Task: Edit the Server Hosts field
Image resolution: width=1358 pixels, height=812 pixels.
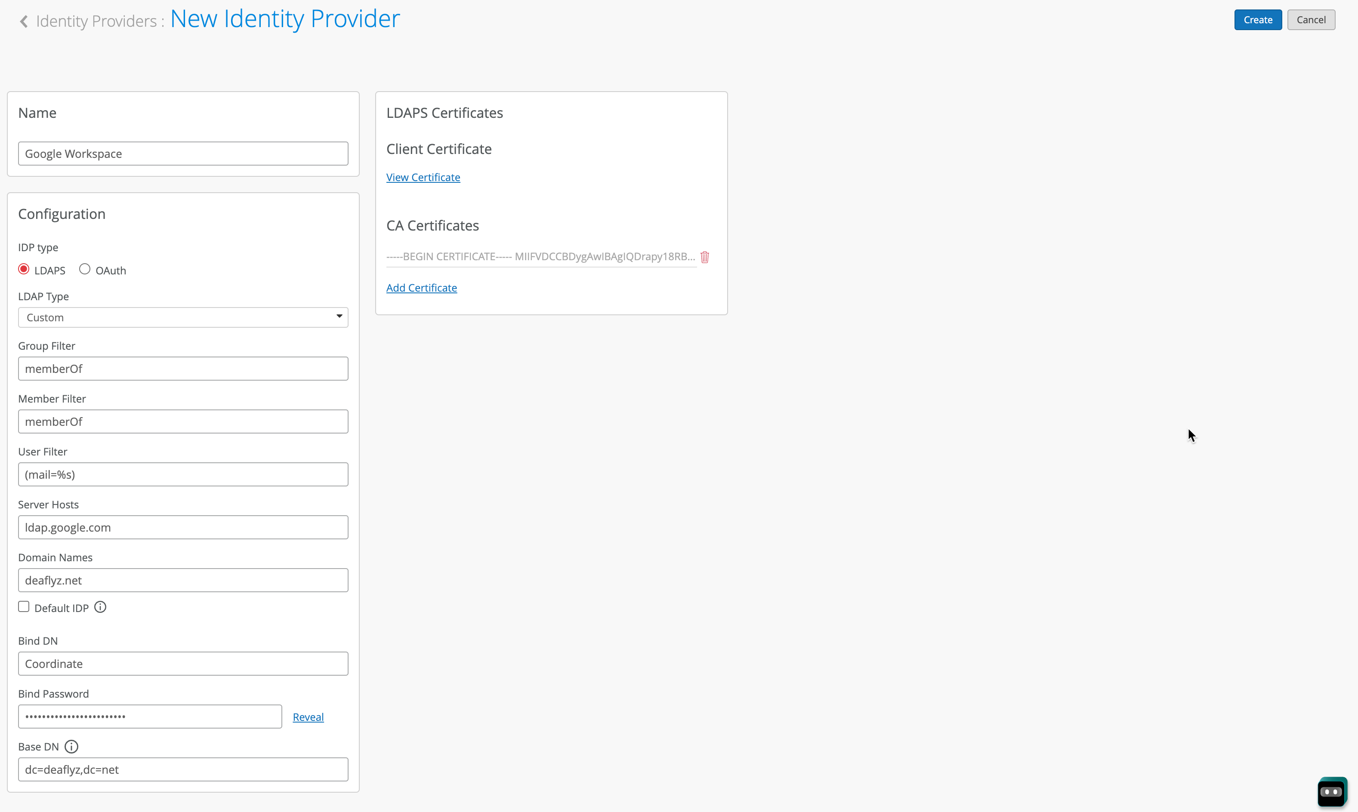Action: (x=183, y=527)
